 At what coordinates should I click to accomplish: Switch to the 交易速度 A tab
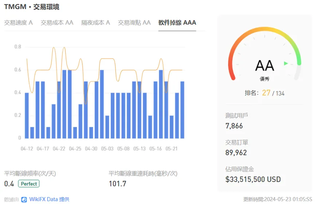(19, 23)
